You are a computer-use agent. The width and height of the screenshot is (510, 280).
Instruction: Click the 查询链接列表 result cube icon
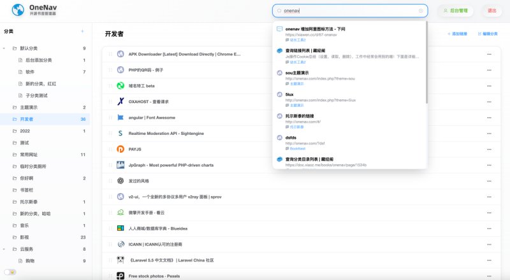tap(279, 51)
